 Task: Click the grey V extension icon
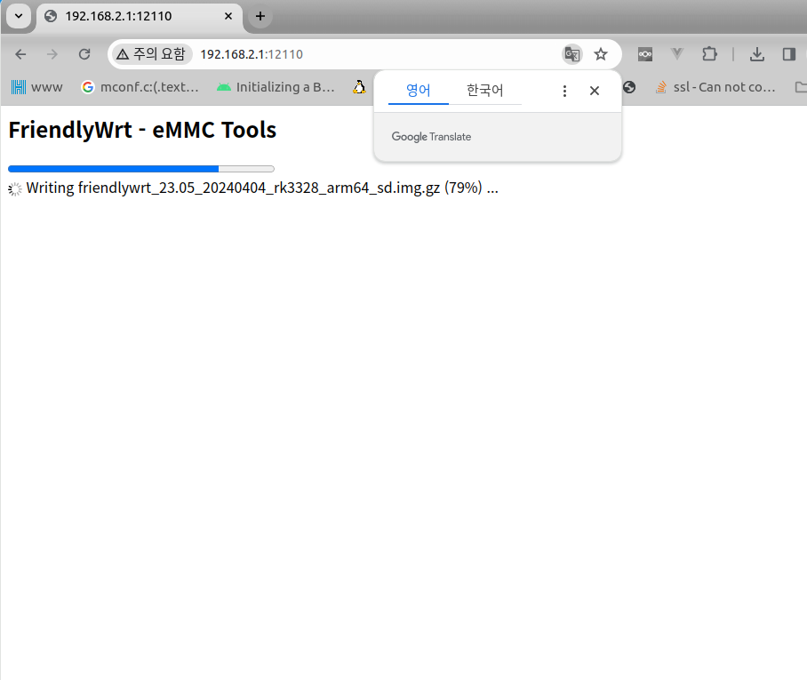(676, 53)
